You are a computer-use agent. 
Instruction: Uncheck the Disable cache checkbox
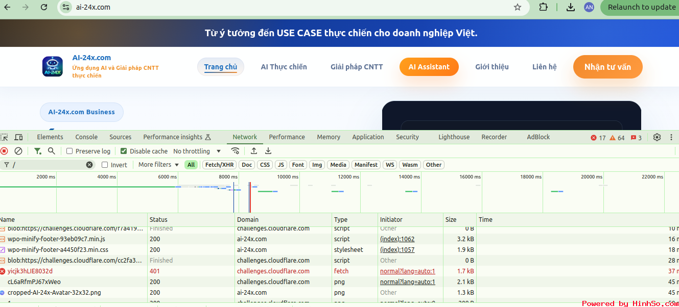click(124, 151)
